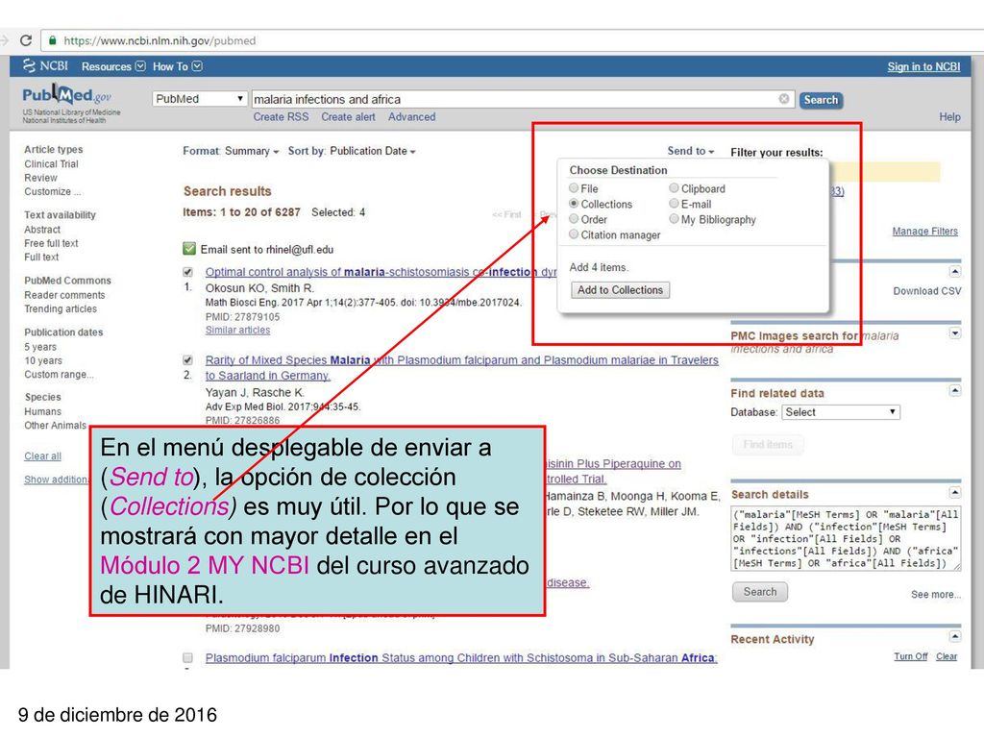Reload the page with browser refresh icon

point(26,40)
